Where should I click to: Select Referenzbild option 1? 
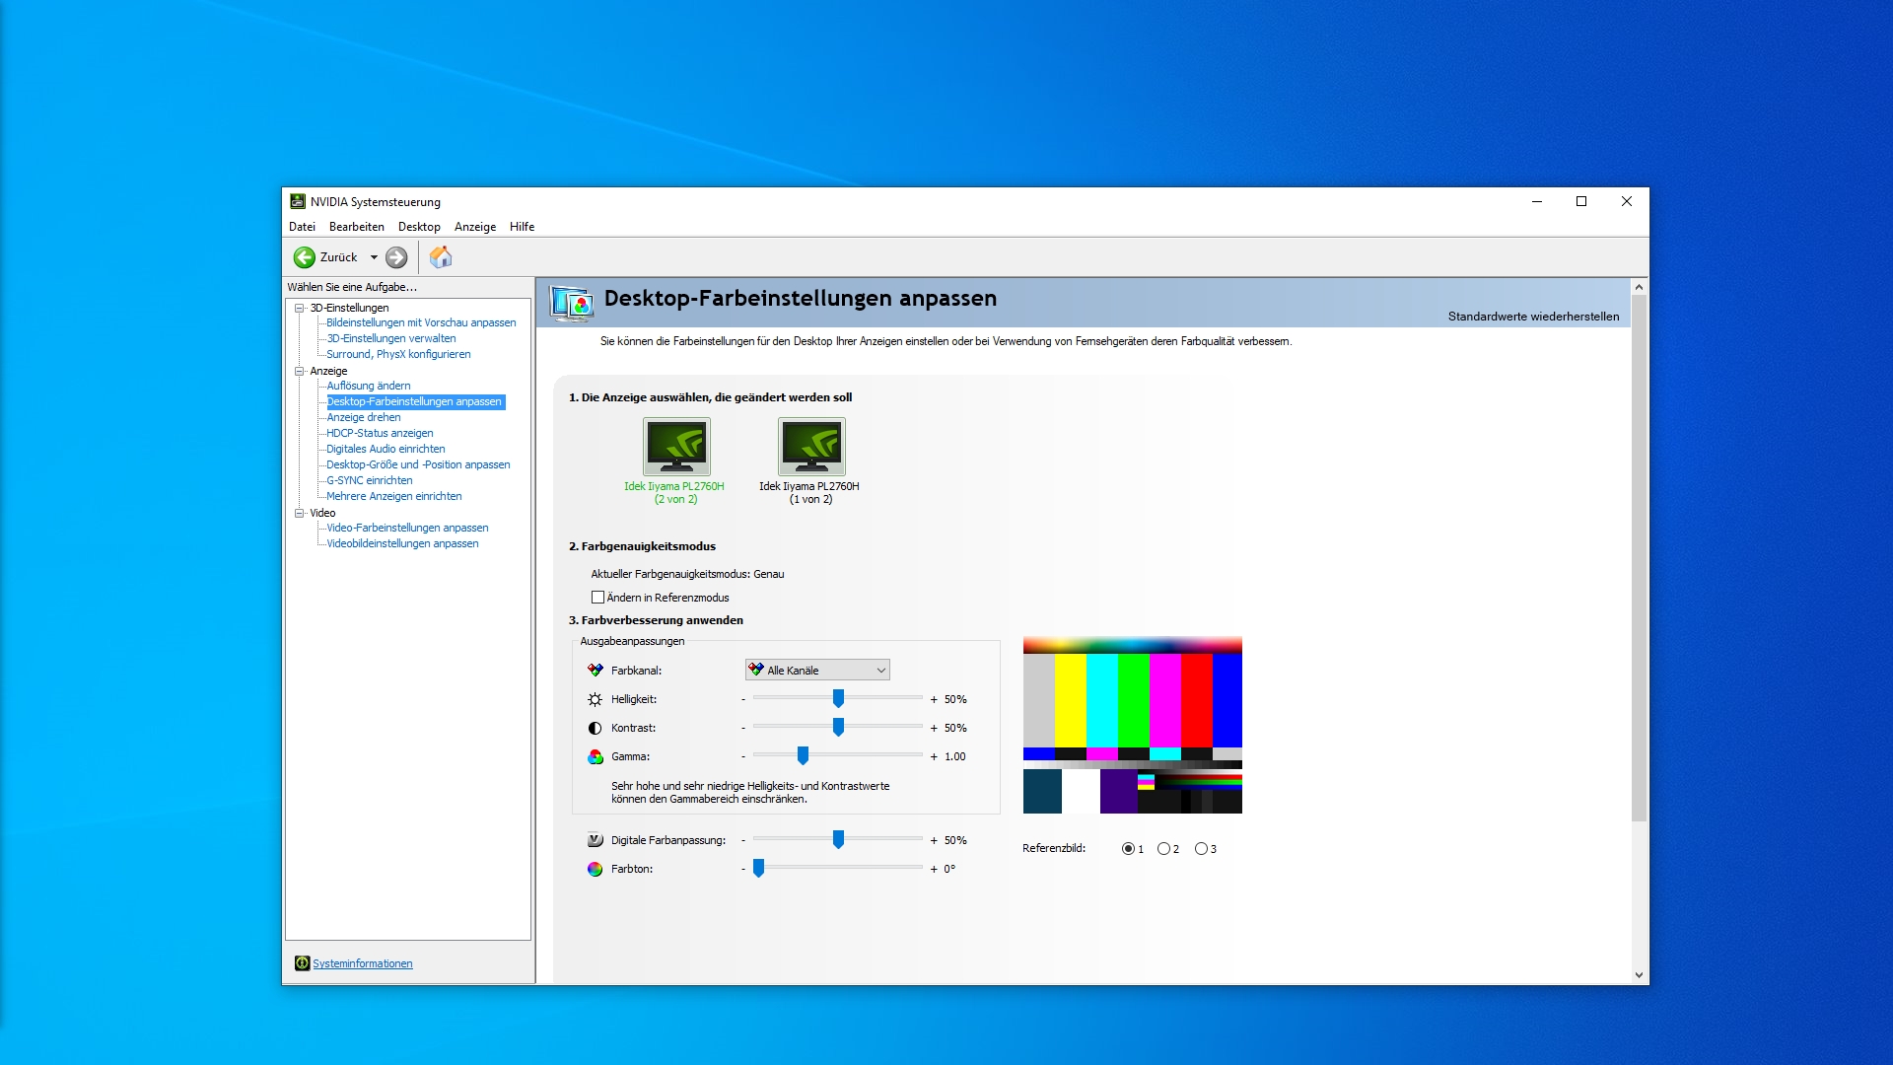click(1128, 849)
